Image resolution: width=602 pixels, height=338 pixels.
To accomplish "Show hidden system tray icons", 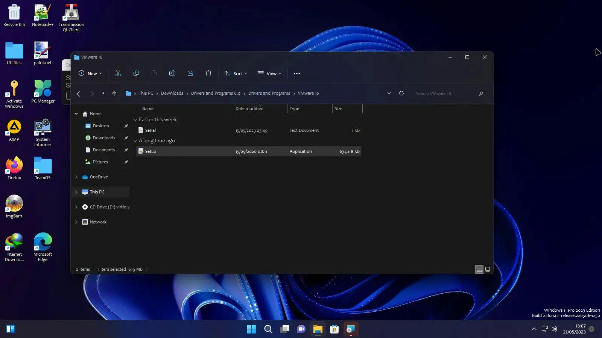I will tap(534, 329).
